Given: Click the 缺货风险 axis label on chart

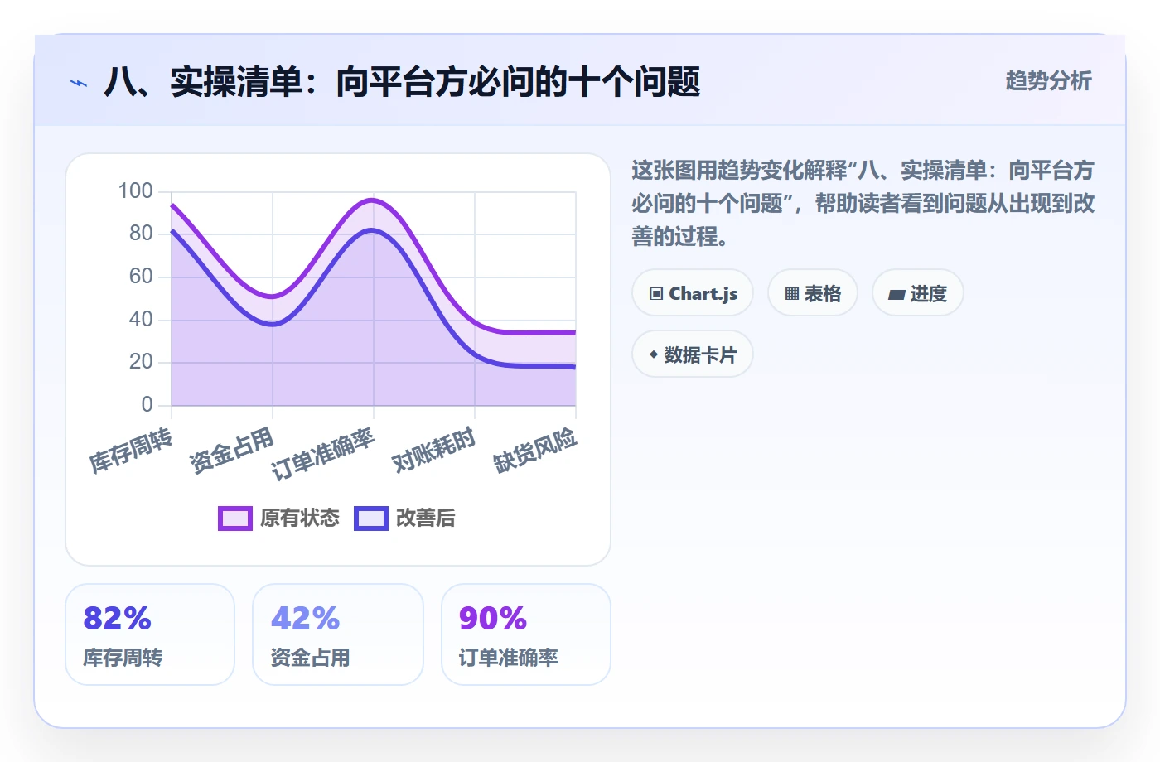Looking at the screenshot, I should (x=535, y=450).
